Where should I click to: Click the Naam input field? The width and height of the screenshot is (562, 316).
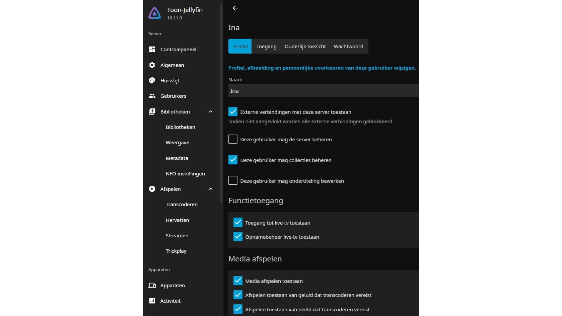pyautogui.click(x=323, y=91)
